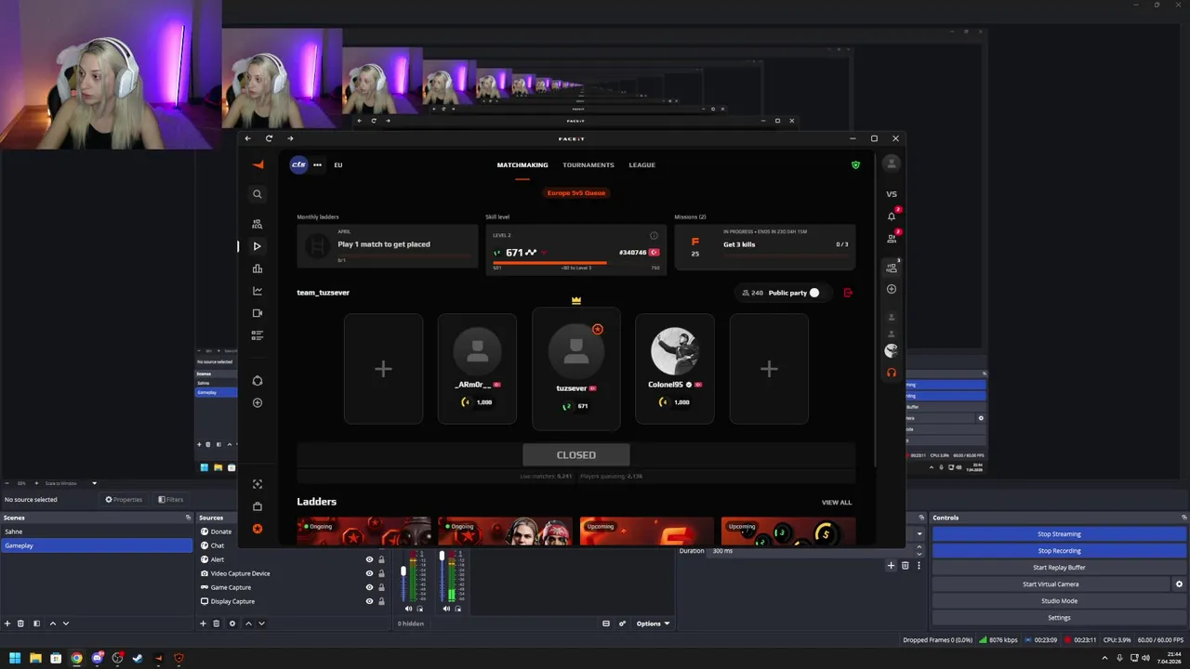Screen dimensions: 1190x669
Task: Open the video camera icon in FACEIT sidebar
Action: (x=258, y=313)
